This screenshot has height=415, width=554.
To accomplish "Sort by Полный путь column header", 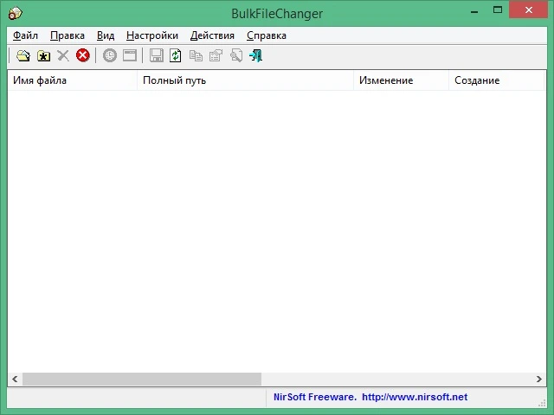I will pos(245,80).
